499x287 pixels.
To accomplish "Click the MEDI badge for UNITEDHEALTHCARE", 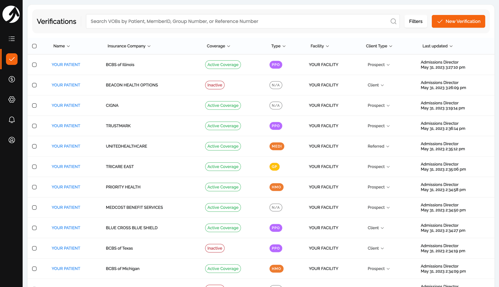I will coord(277,146).
